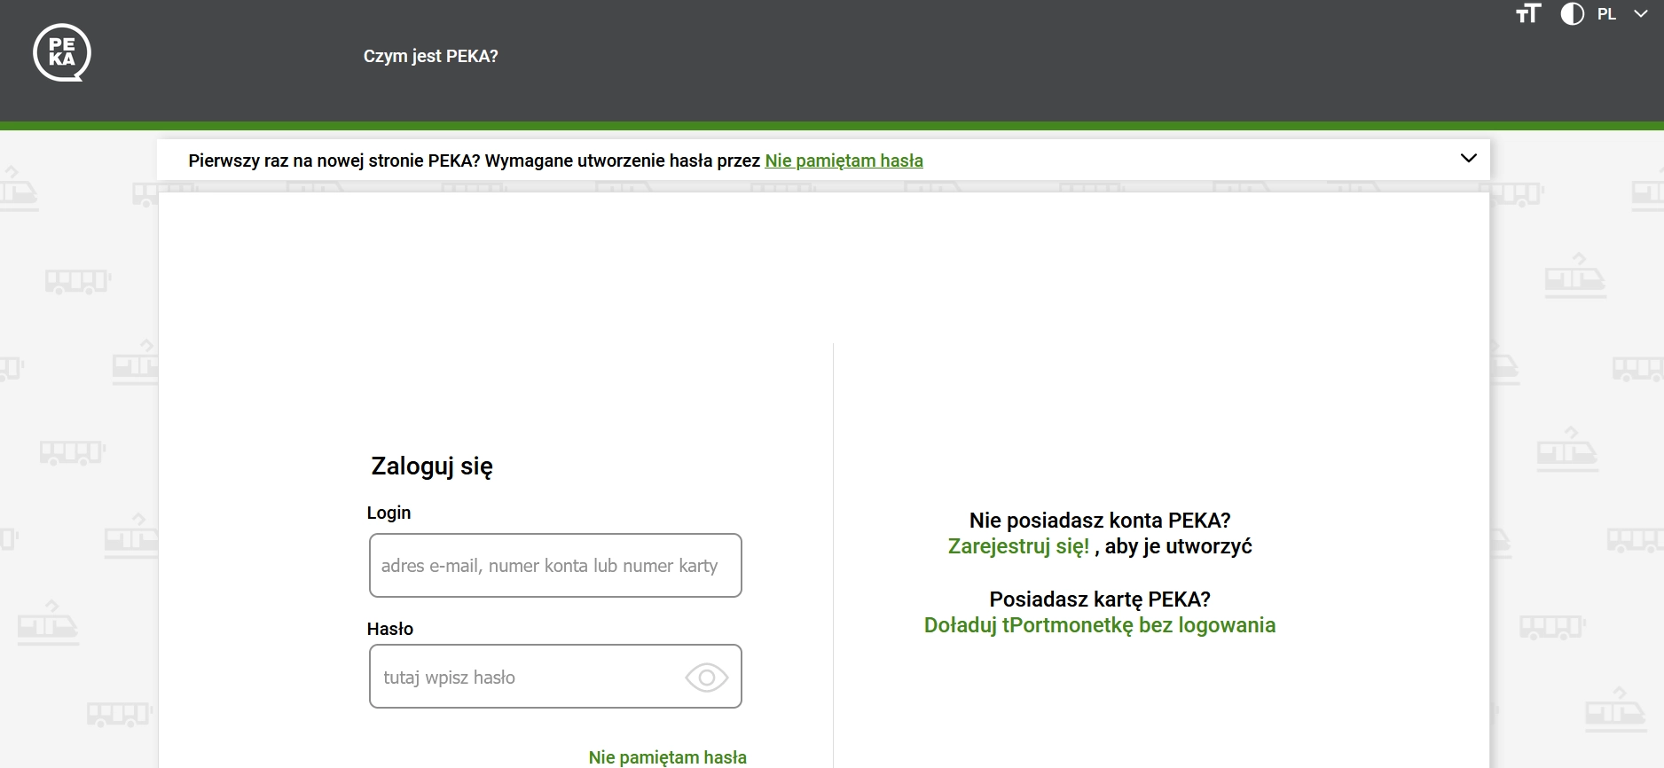Viewport: 1664px width, 768px height.
Task: Click the 'Zaloguj się' heading text
Action: 432,466
